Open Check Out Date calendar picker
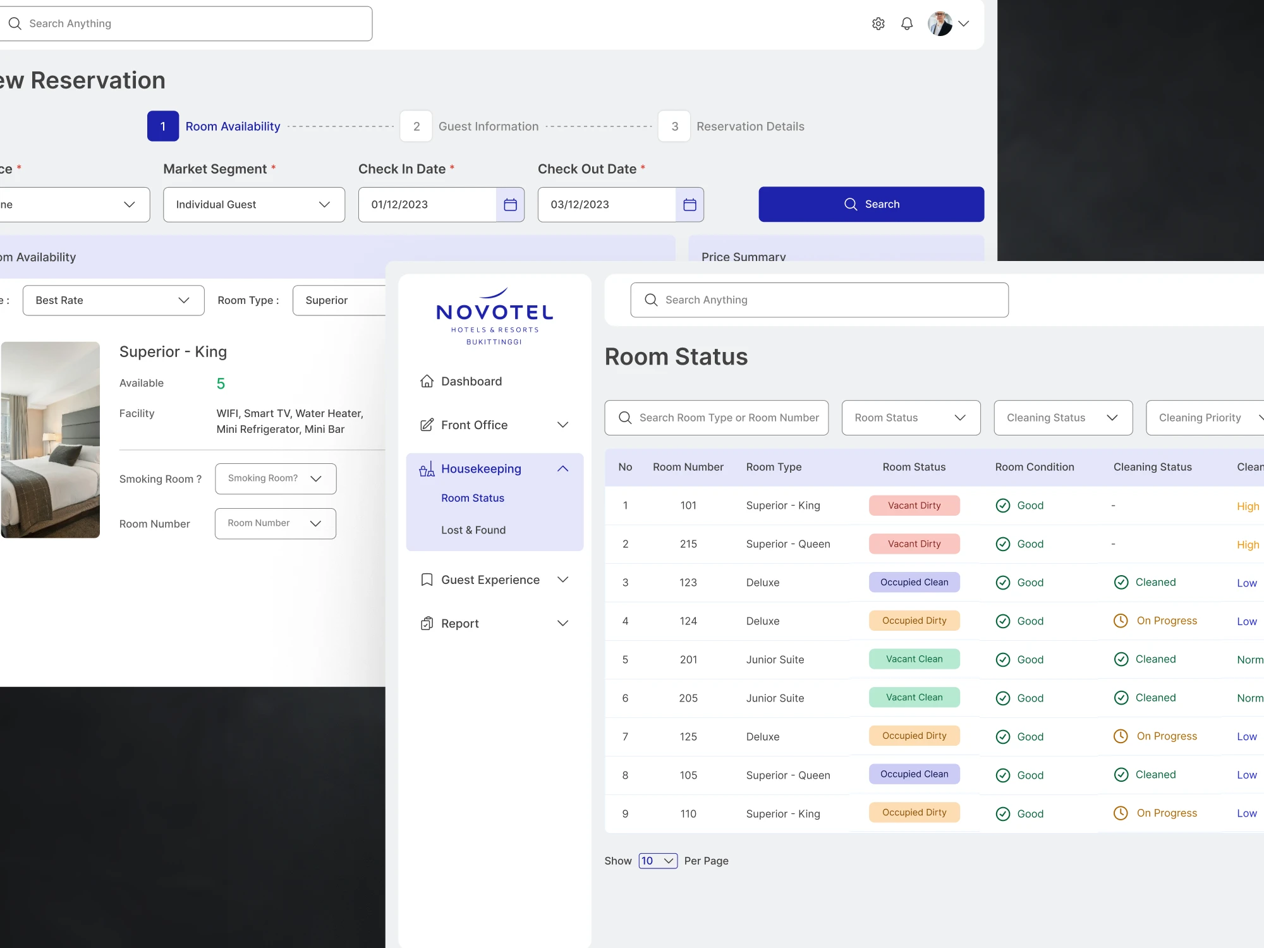Screen dimensions: 1264x948 point(690,205)
